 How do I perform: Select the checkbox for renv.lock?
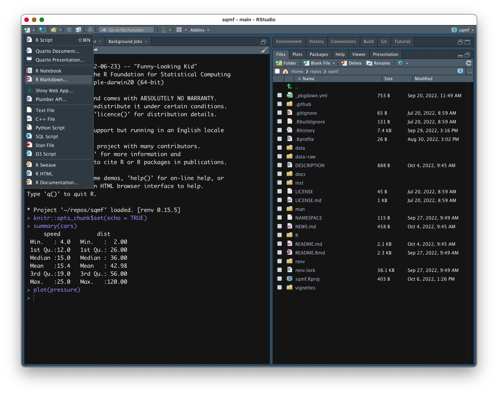pos(280,270)
